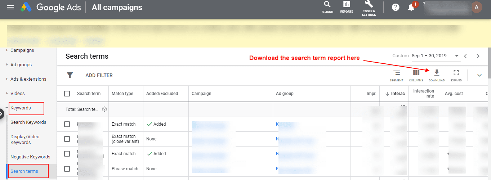Check the second Exact match Added row
Screen dimensions: 491x180
coord(67,154)
